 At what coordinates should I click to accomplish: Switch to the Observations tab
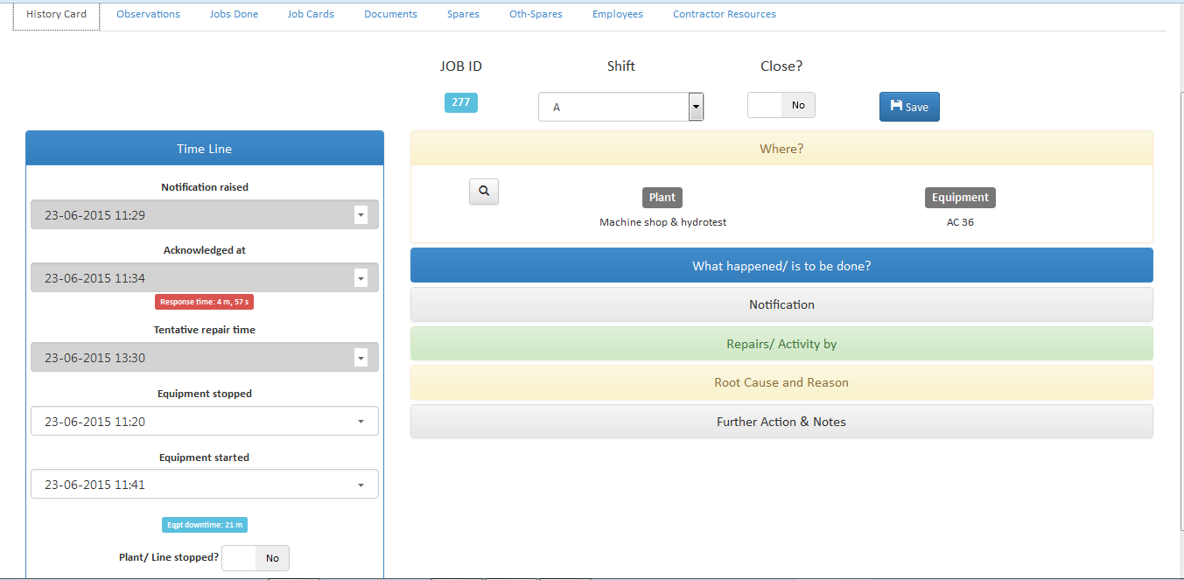pos(148,15)
